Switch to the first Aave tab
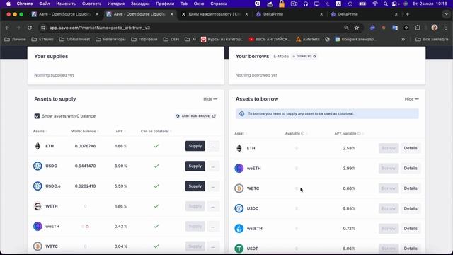This screenshot has height=255, width=453. [65, 14]
